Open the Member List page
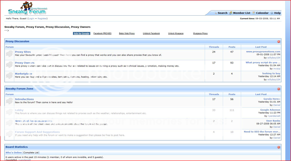The image size is (291, 161). tap(242, 13)
